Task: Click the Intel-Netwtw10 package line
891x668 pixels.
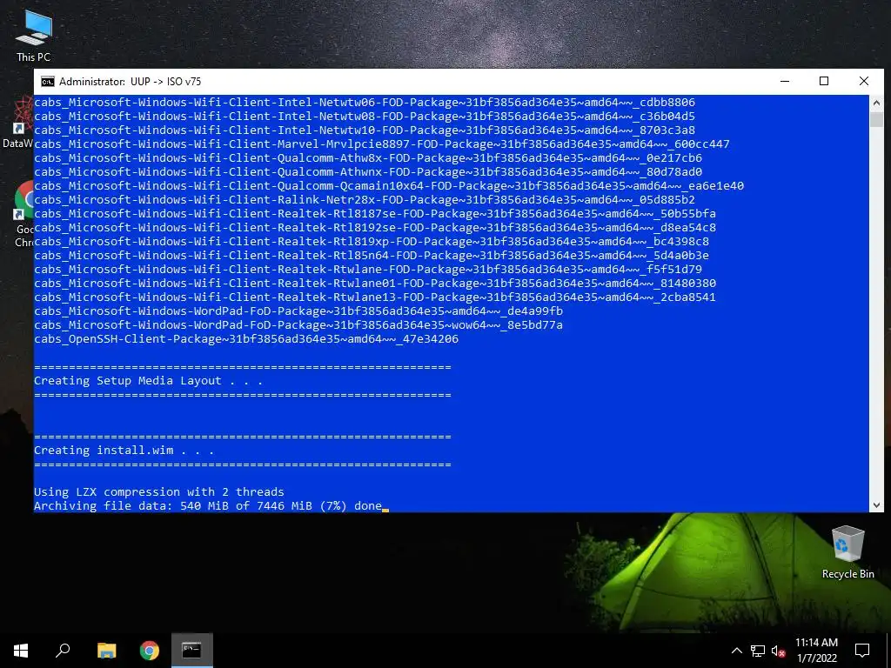Action: click(x=365, y=130)
